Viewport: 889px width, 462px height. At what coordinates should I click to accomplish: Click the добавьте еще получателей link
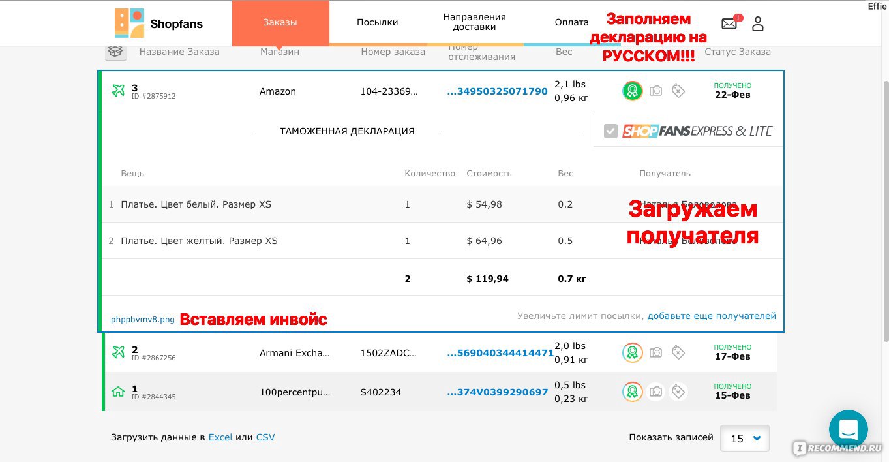tap(712, 316)
